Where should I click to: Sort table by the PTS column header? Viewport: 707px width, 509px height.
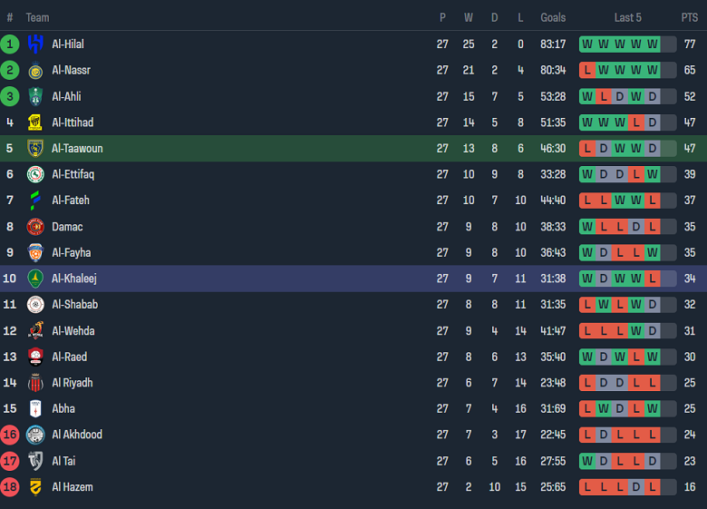click(690, 17)
